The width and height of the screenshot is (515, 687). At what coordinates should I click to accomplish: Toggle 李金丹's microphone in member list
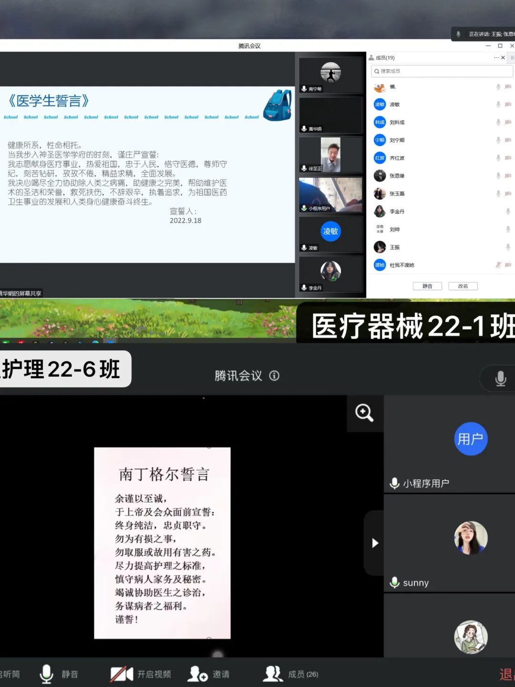click(508, 211)
